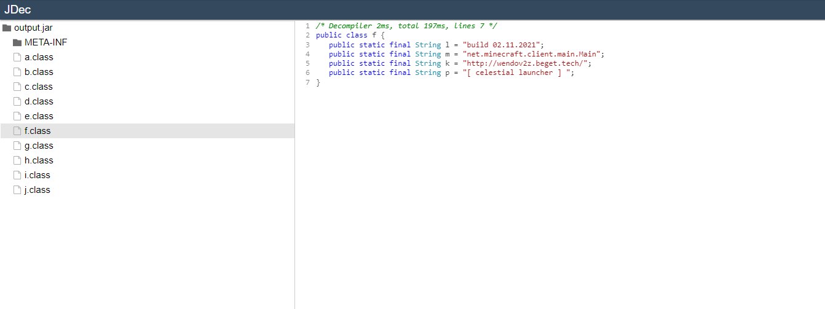Click line number 7 in the gutter
The image size is (825, 309).
(x=307, y=82)
